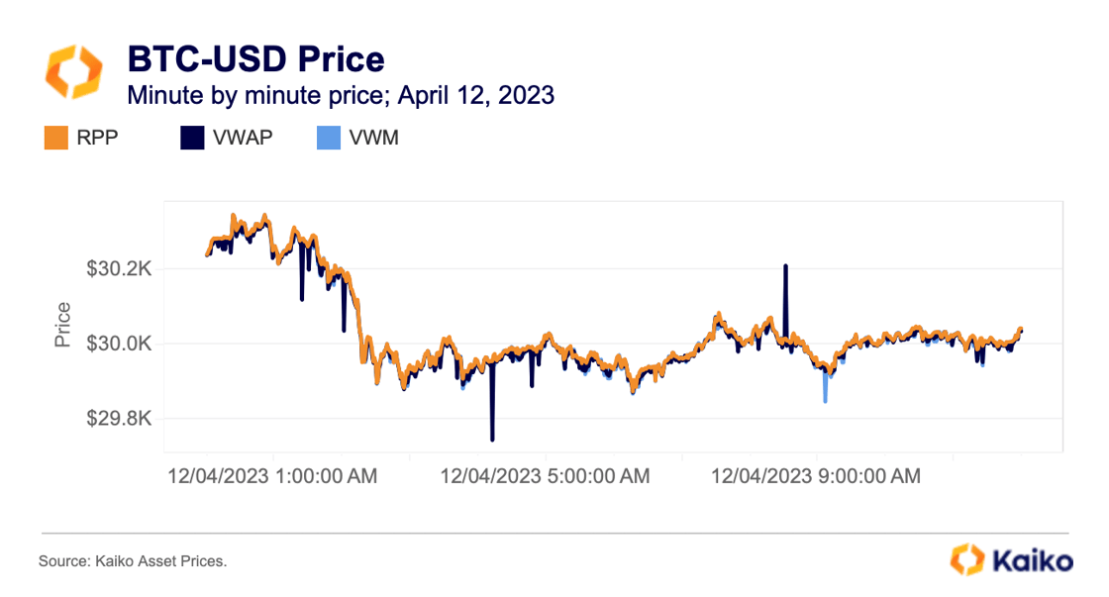Click the navy VWAP legend swatch

click(x=192, y=138)
